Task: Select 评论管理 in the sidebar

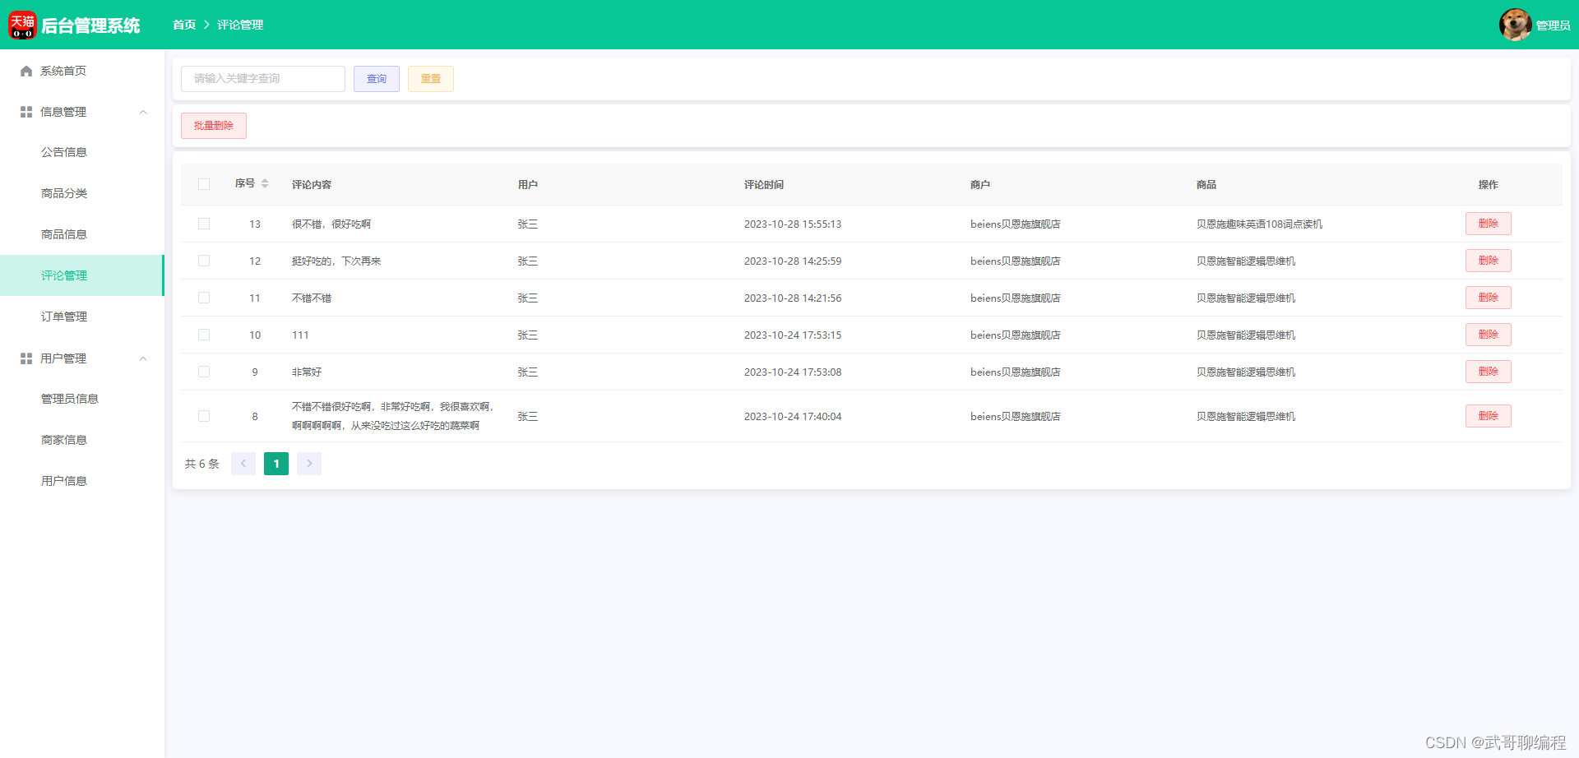Action: click(64, 275)
